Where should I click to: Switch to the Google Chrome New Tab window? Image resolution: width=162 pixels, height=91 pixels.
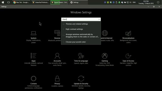click(21, 2)
